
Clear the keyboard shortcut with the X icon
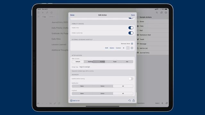[x=132, y=44]
